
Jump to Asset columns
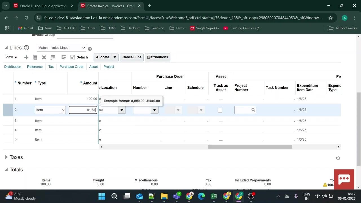pyautogui.click(x=93, y=67)
